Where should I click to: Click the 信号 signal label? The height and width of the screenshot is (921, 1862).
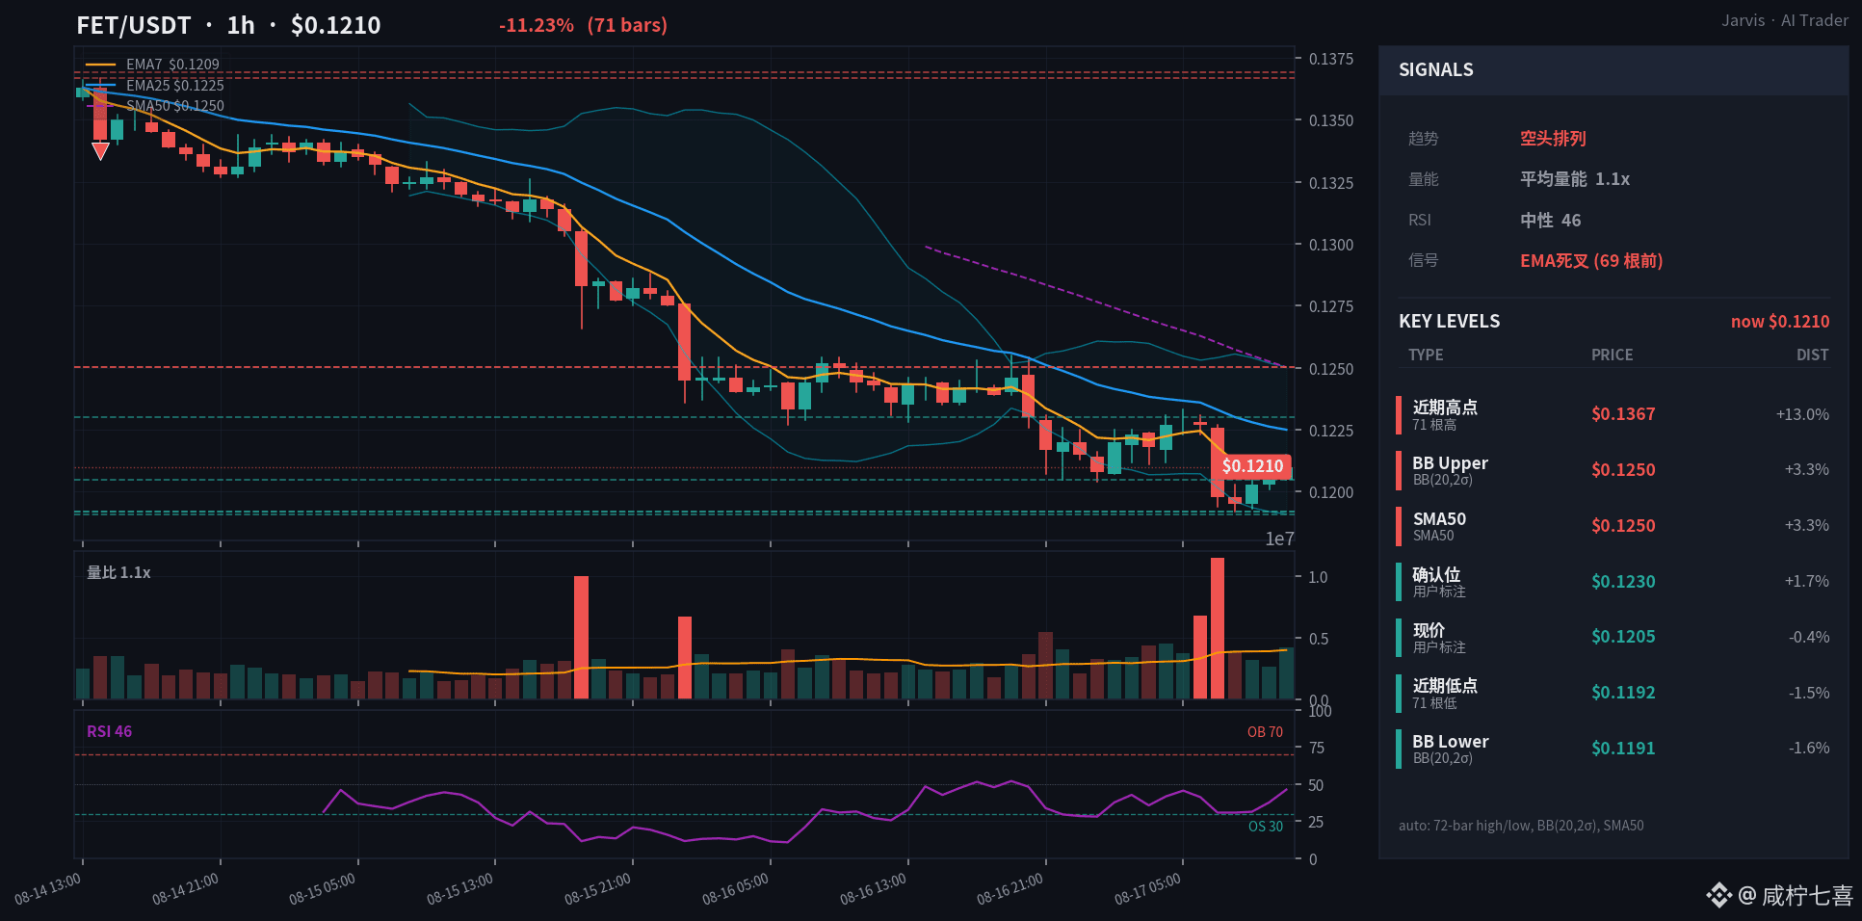(1423, 260)
